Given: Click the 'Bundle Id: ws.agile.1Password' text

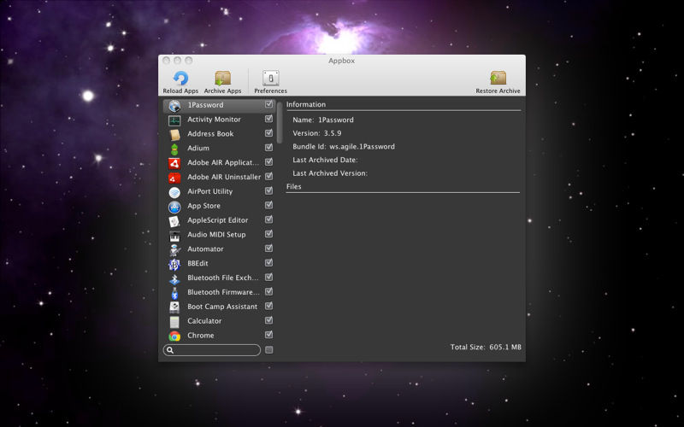Looking at the screenshot, I should click(344, 147).
